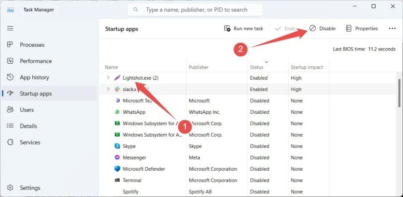This screenshot has height=197, width=403.
Task: Click the Microsoft Defender shield icon
Action: (x=117, y=169)
